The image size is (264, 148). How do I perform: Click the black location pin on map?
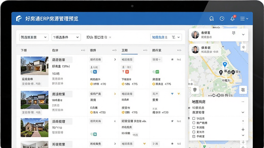click(221, 72)
